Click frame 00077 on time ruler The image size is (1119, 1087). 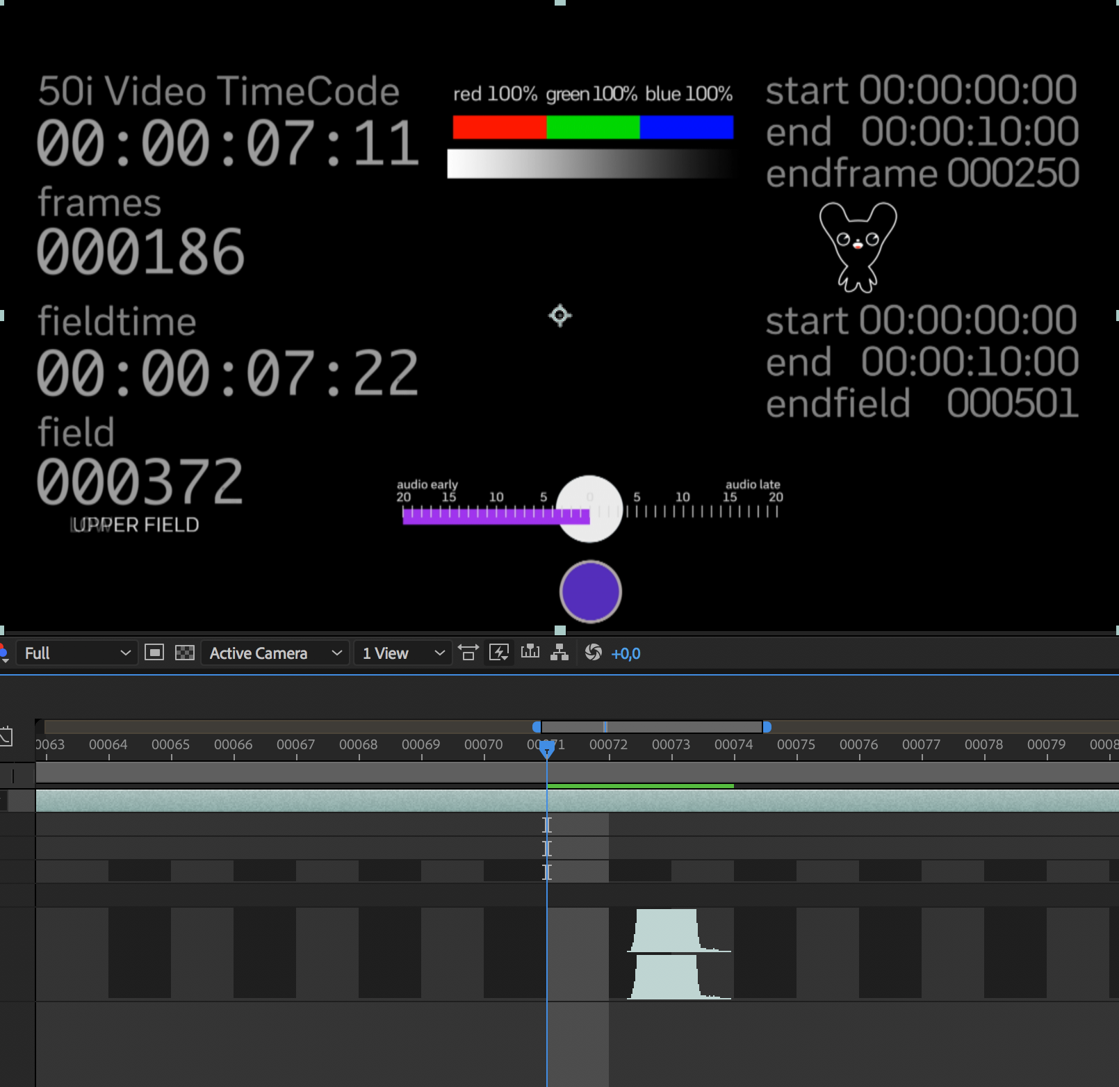[922, 744]
